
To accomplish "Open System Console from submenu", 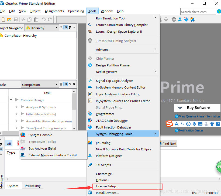I will click(53, 135).
